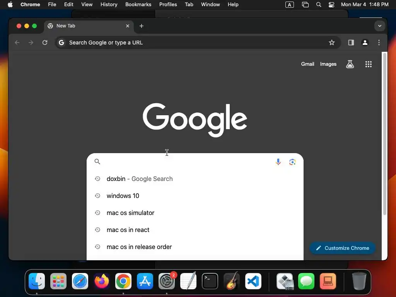Screen dimensions: 396x297
Task: Start voice search with the microphone
Action: pos(278,162)
